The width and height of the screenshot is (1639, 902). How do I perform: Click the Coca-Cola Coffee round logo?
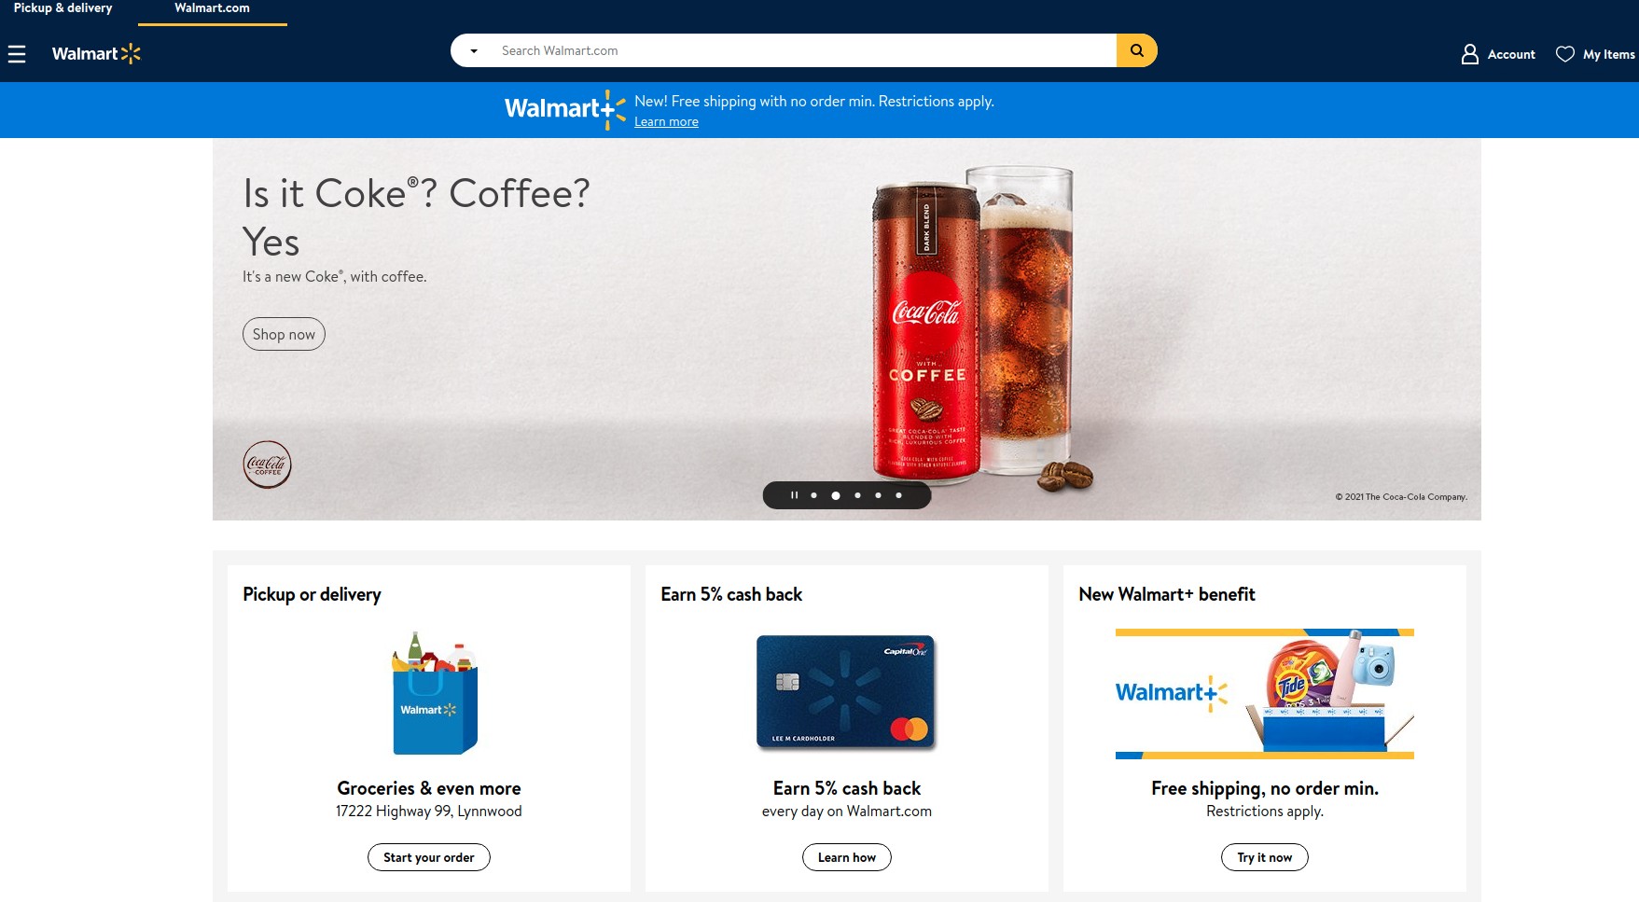pos(268,465)
